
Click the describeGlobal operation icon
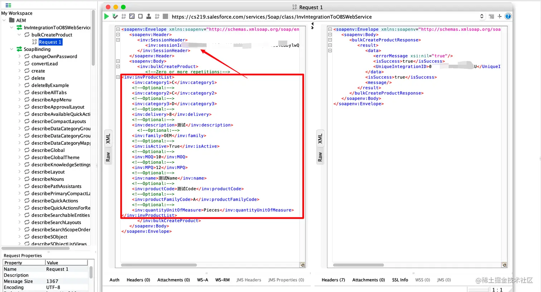(x=27, y=150)
